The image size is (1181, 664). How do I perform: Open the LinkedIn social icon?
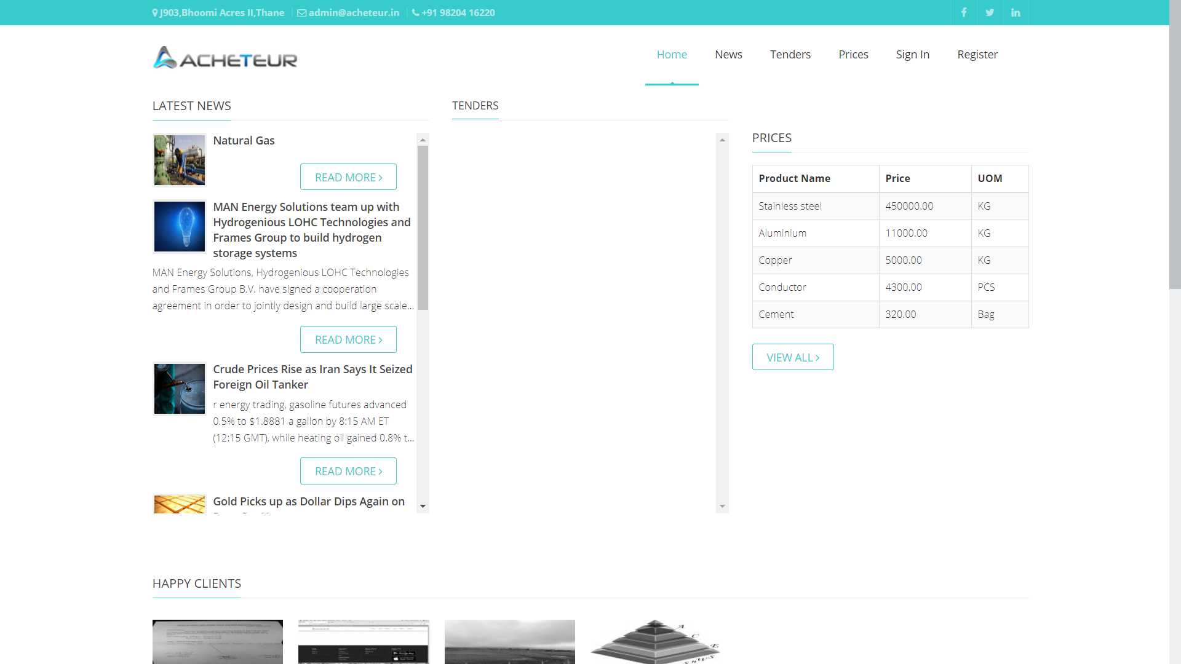pos(1016,12)
